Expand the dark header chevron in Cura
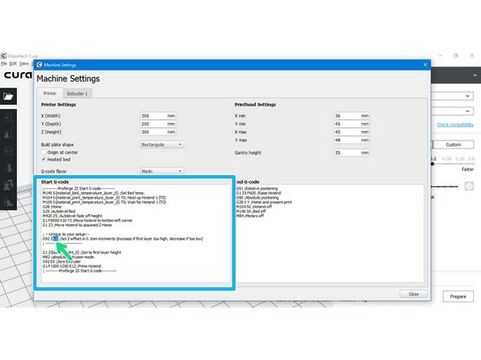Image resolution: width=481 pixels, height=360 pixels. tap(474, 75)
